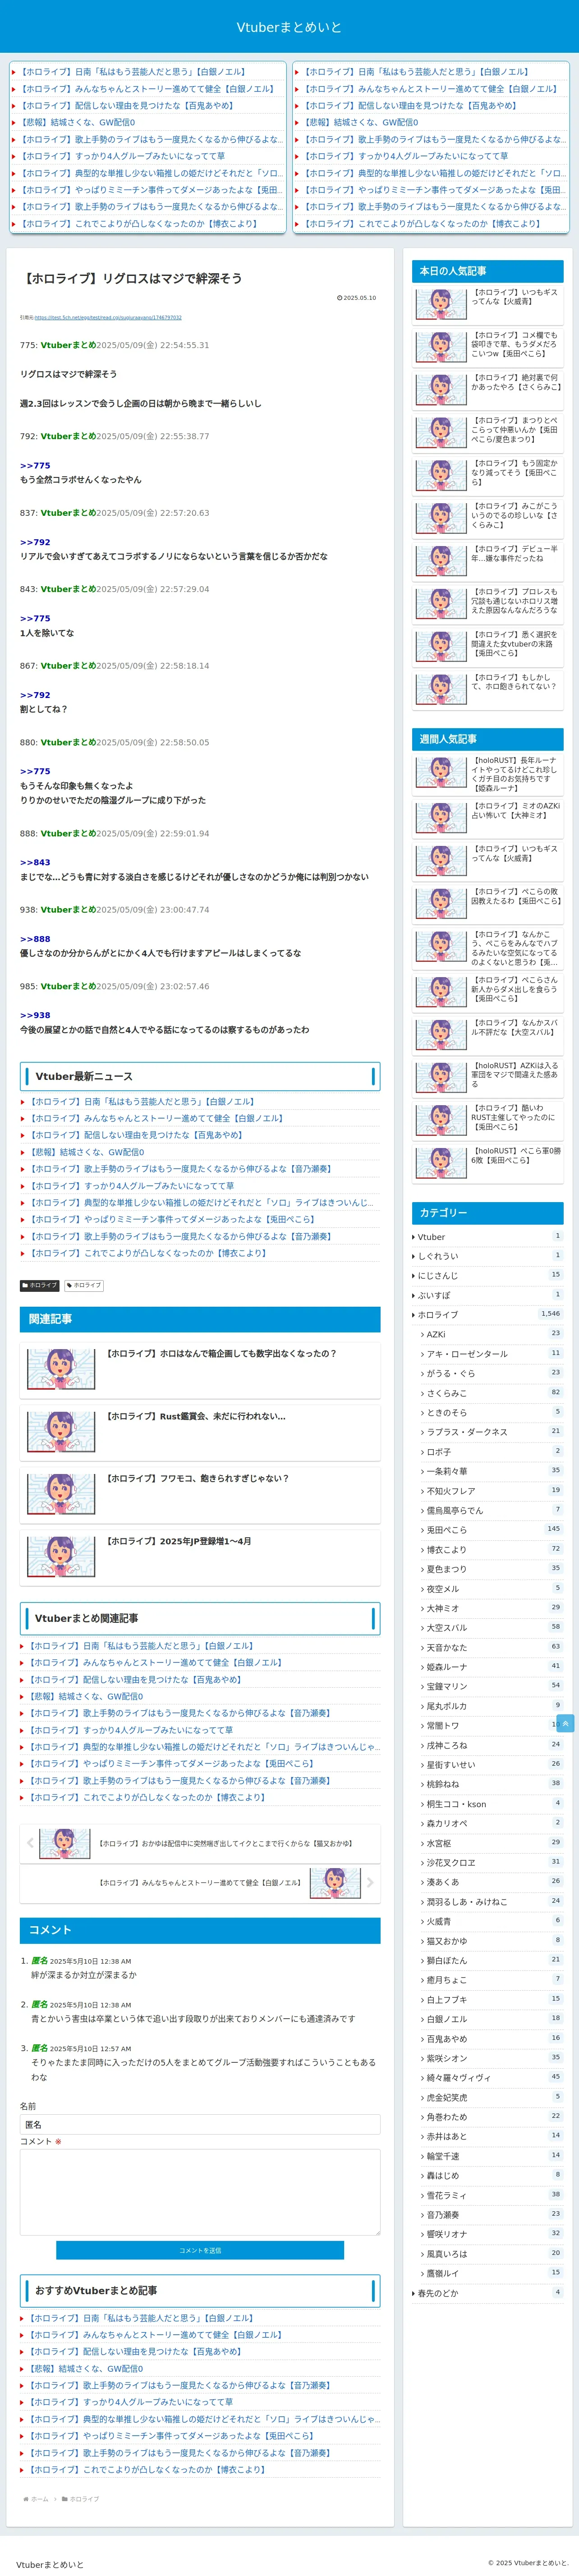579x2576 pixels.
Task: Open the 音乃瀬奏 subcategory
Action: tap(492, 2214)
